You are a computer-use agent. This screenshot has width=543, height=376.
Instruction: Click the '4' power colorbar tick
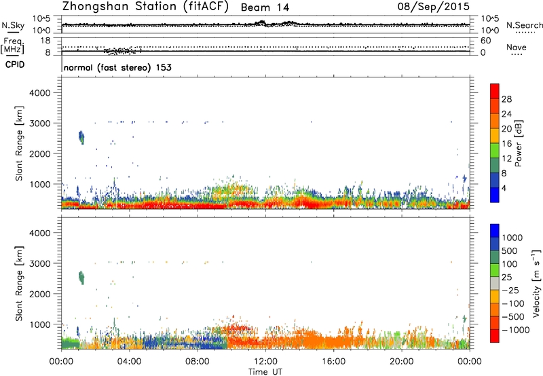tap(504, 188)
